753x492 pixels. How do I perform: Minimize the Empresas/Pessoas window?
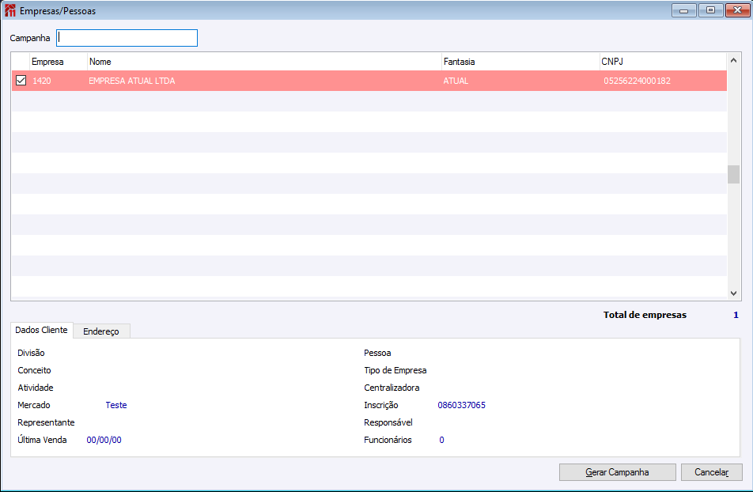click(684, 10)
